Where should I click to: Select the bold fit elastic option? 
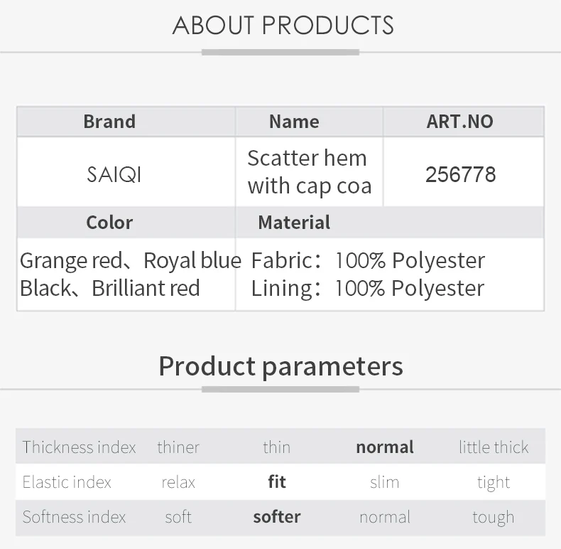tap(277, 481)
